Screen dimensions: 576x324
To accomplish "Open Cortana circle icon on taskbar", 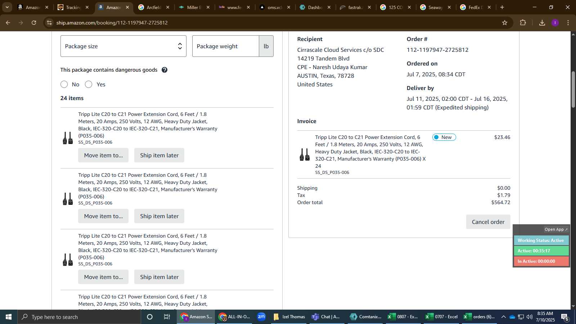I will [150, 317].
